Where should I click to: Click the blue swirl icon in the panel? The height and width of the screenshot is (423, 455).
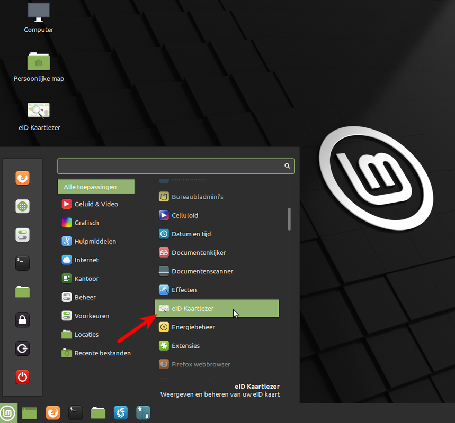pos(121,413)
